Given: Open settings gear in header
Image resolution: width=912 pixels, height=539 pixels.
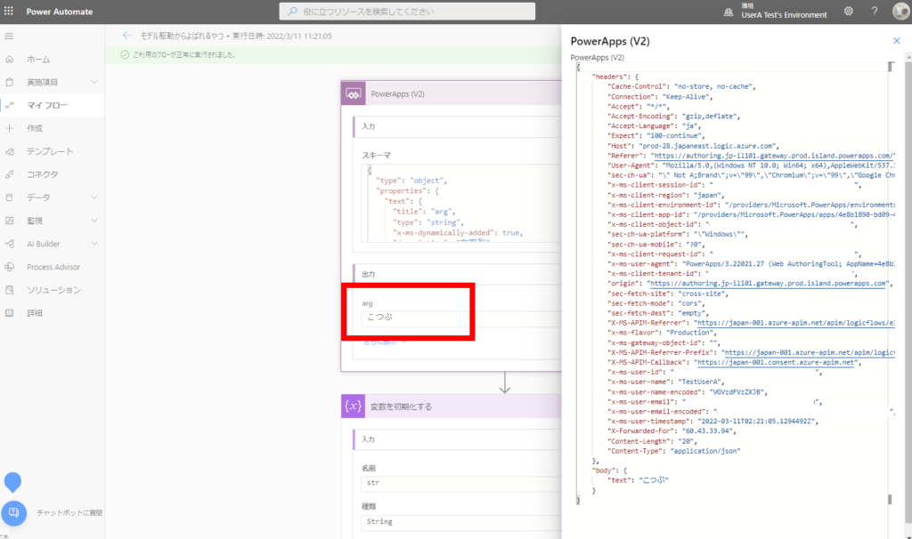Looking at the screenshot, I should (849, 11).
